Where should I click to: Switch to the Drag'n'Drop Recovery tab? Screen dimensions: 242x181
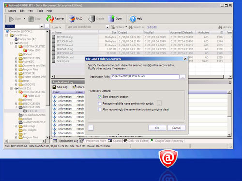167,141
